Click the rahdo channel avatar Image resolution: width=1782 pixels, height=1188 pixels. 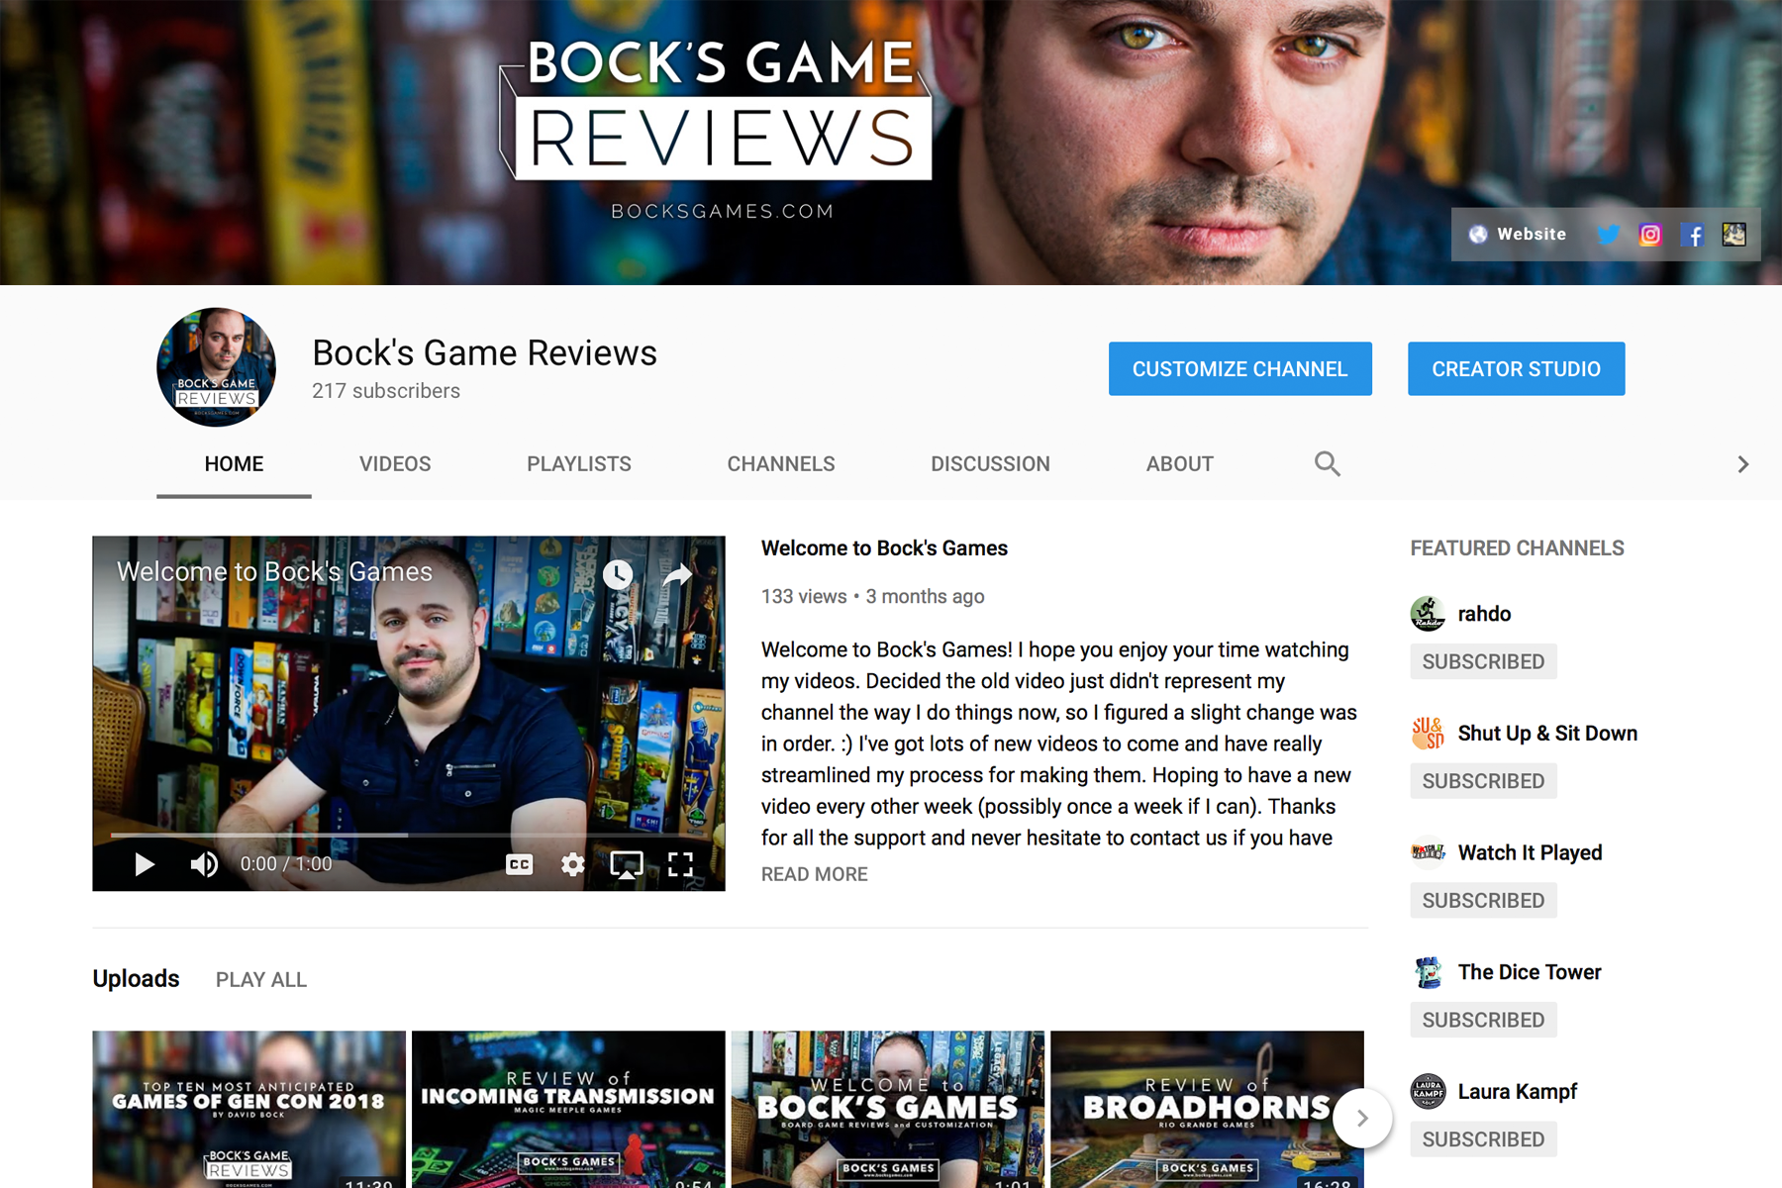point(1428,614)
